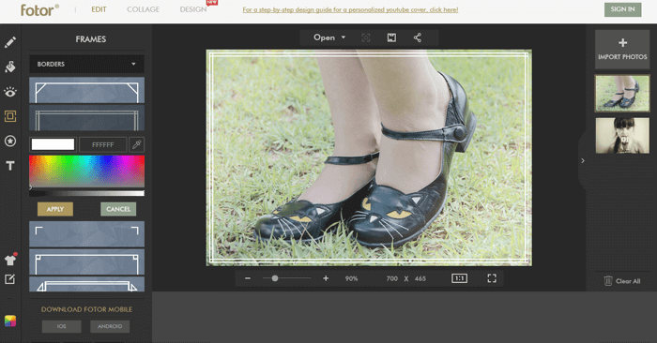Switch to the COLLAGE tab
The image size is (657, 343).
144,9
